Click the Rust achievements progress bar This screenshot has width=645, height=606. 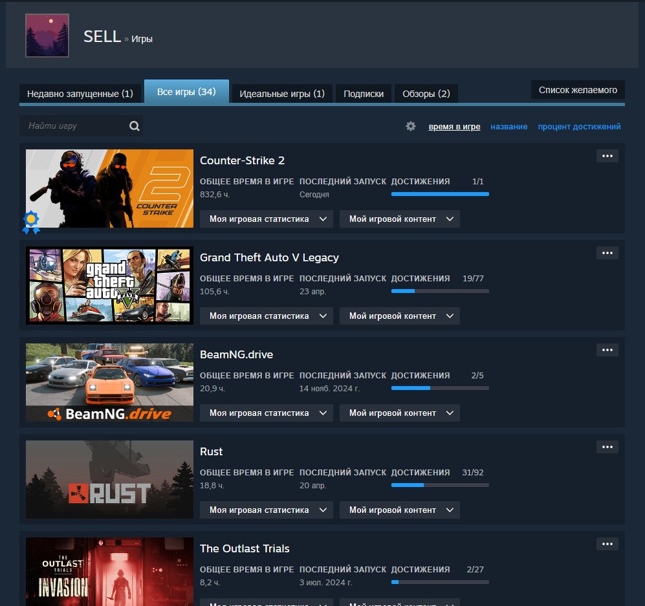(440, 484)
